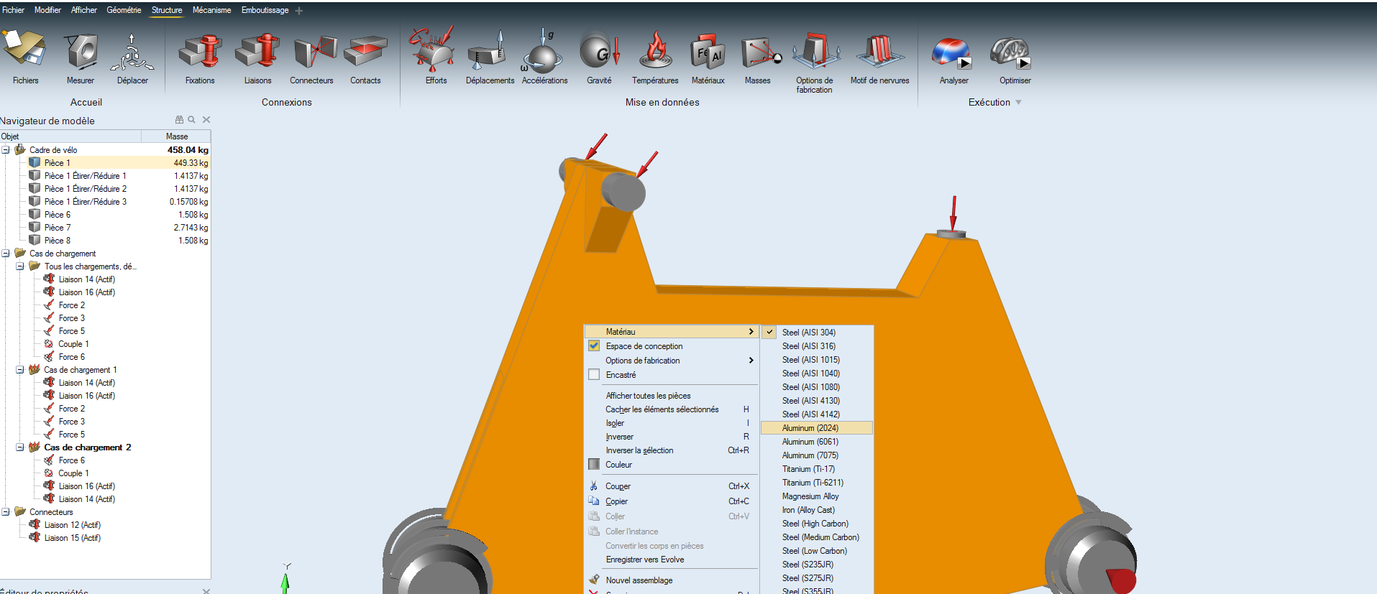
Task: Toggle the Espace de conception checkbox
Action: (x=594, y=346)
